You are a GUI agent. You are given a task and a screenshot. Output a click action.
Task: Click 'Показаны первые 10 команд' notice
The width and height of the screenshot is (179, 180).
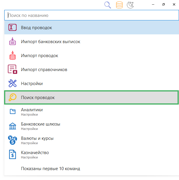(x=50, y=169)
